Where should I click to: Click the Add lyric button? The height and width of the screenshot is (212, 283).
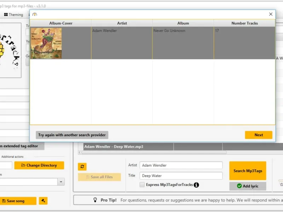click(248, 186)
